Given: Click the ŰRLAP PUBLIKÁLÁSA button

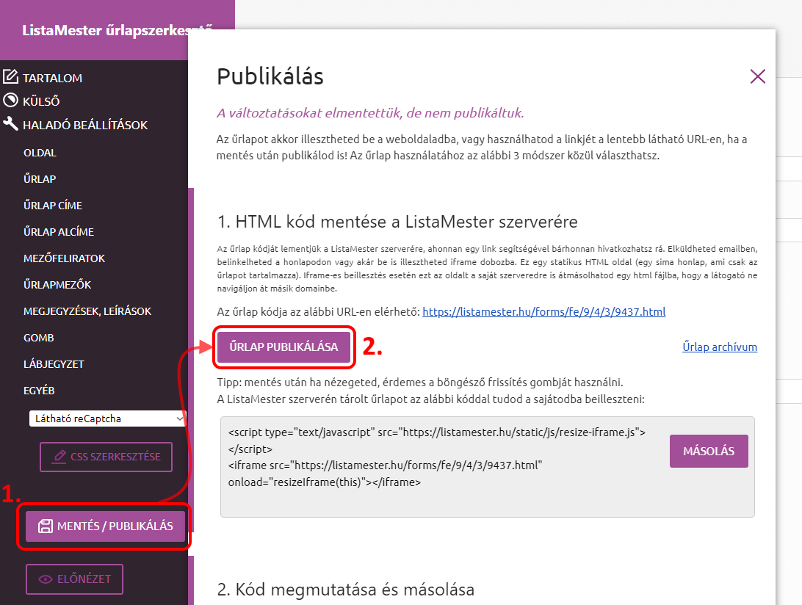Looking at the screenshot, I should pos(284,347).
